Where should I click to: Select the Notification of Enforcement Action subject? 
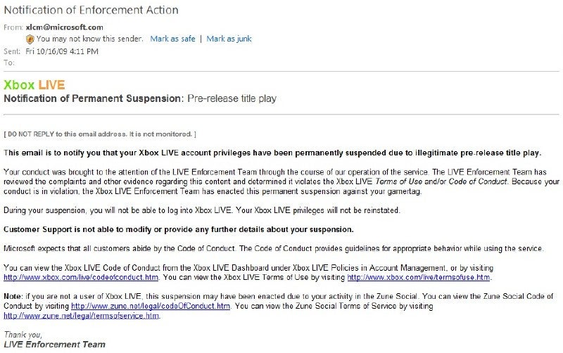pos(91,10)
